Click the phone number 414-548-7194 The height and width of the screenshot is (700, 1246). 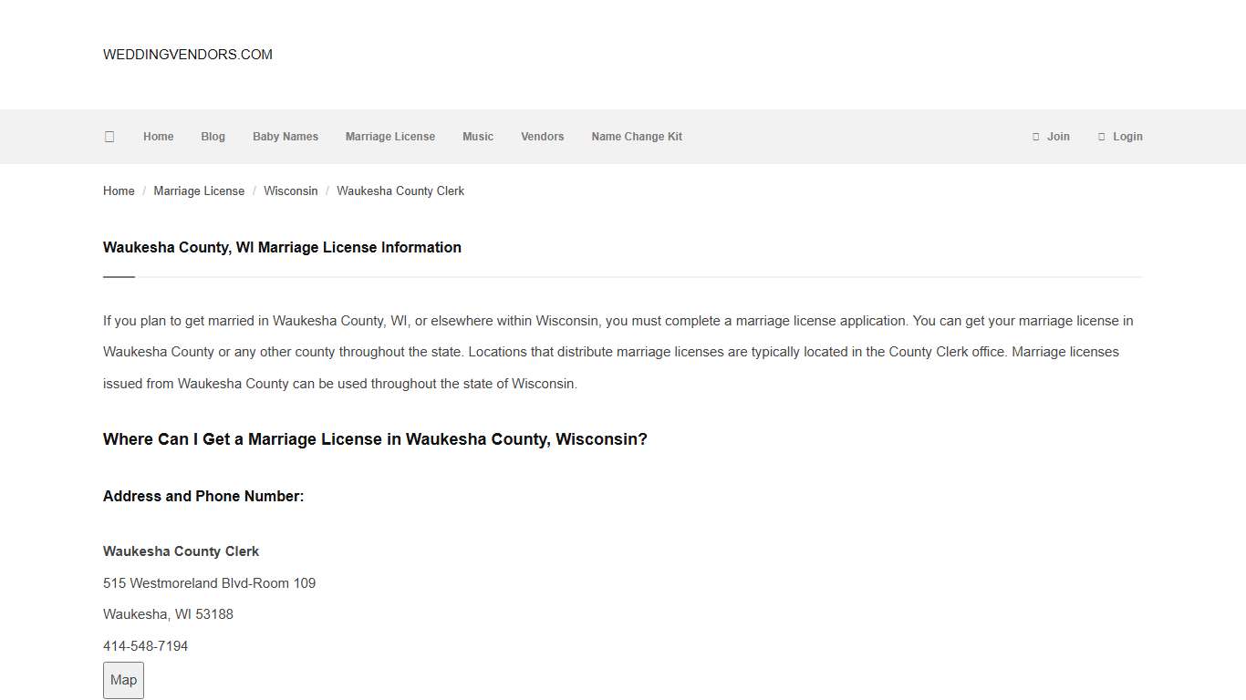click(145, 645)
